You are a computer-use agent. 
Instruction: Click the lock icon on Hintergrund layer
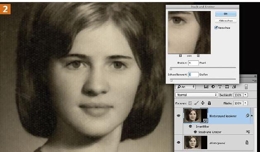point(247,142)
